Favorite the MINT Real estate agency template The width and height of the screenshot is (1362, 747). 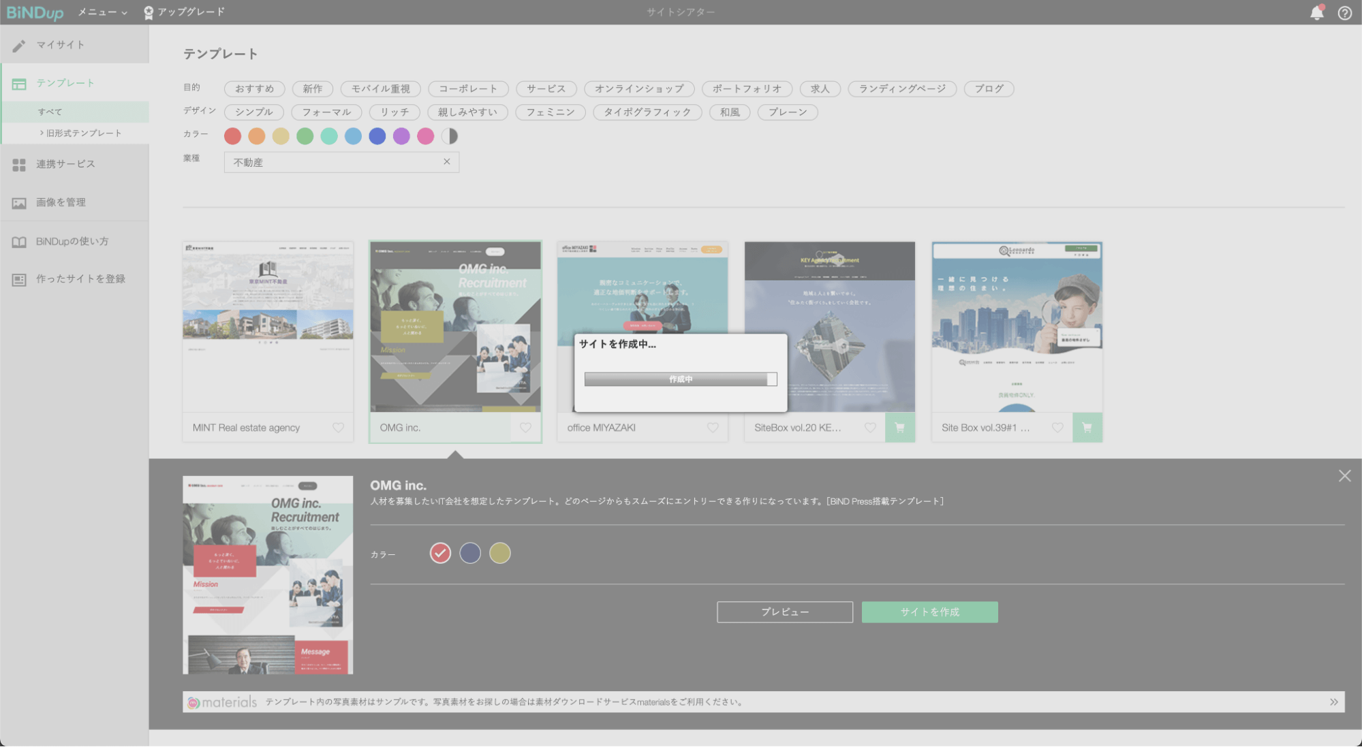[x=338, y=428]
